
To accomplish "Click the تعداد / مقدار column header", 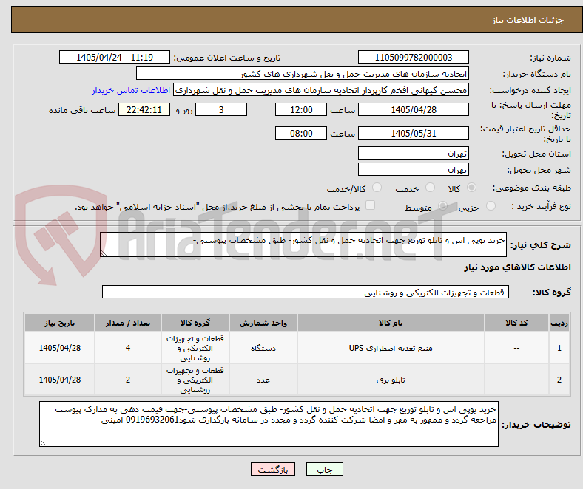I will (x=128, y=323).
